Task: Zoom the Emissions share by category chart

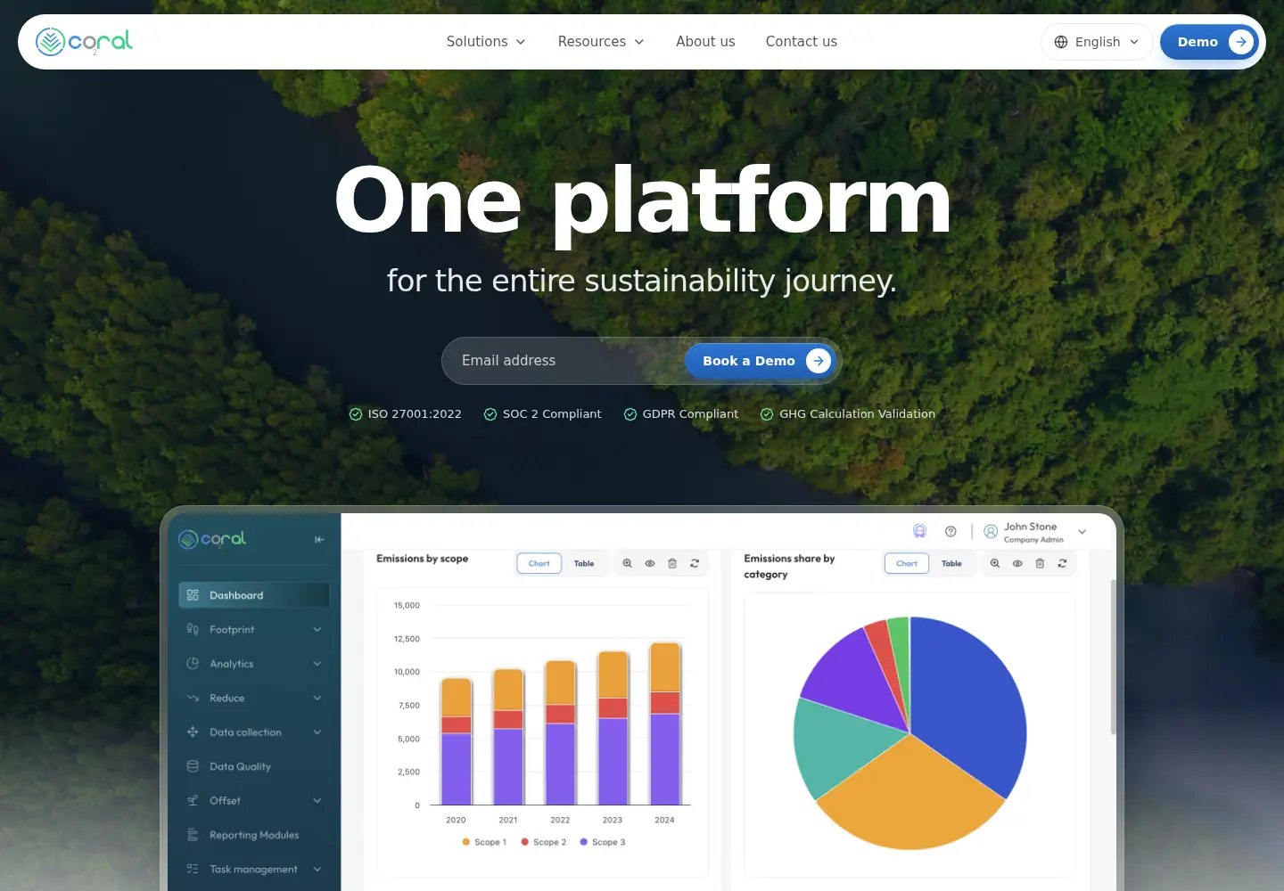Action: (995, 563)
